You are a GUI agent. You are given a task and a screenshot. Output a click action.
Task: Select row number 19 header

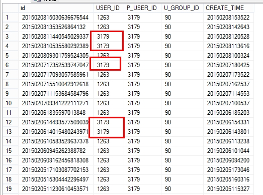click(11, 189)
